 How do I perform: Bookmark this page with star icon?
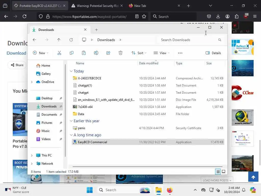[144, 16]
